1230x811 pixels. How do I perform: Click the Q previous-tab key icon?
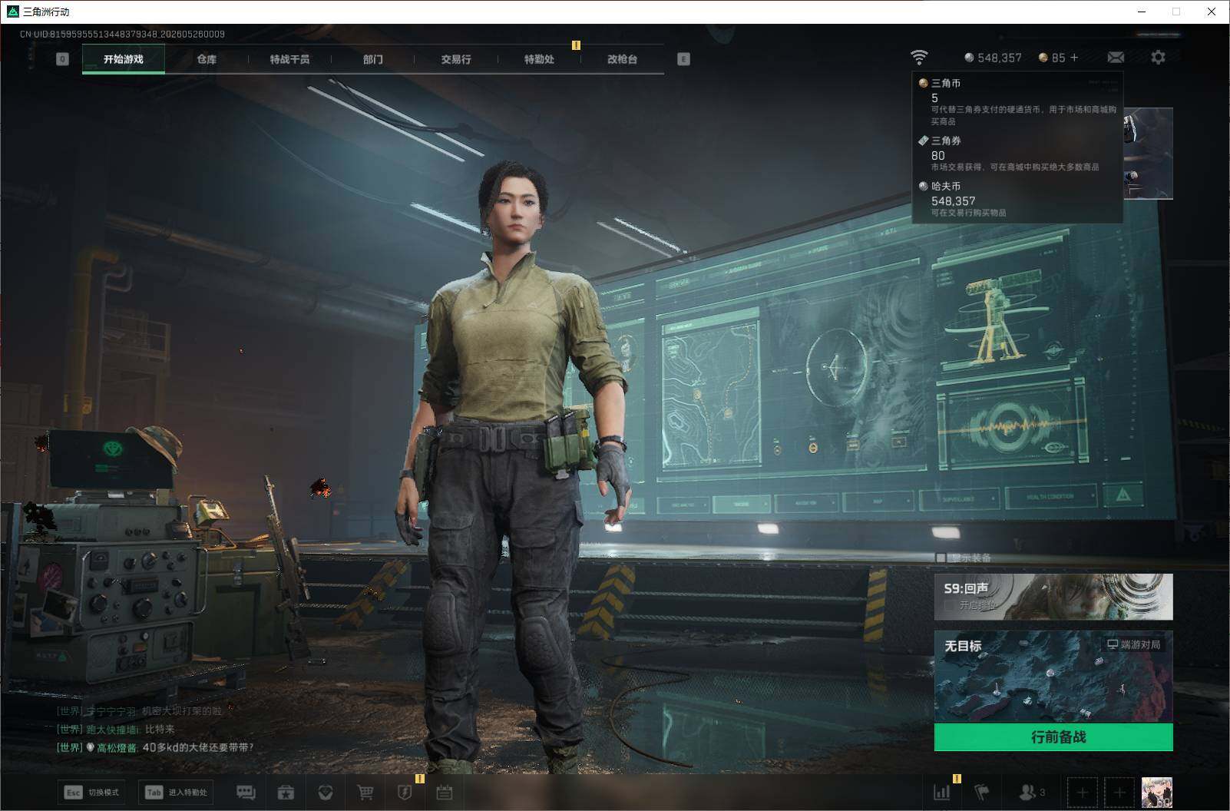coord(63,59)
